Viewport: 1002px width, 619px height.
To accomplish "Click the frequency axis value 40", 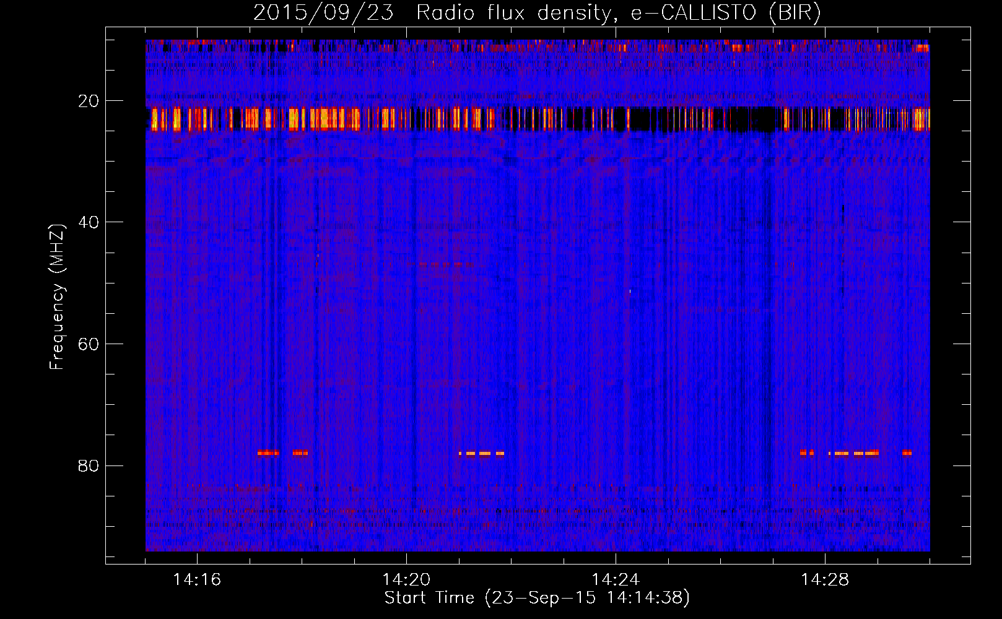I will click(89, 222).
